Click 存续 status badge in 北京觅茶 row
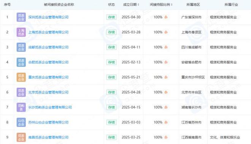This screenshot has height=144, width=251. click(x=111, y=92)
